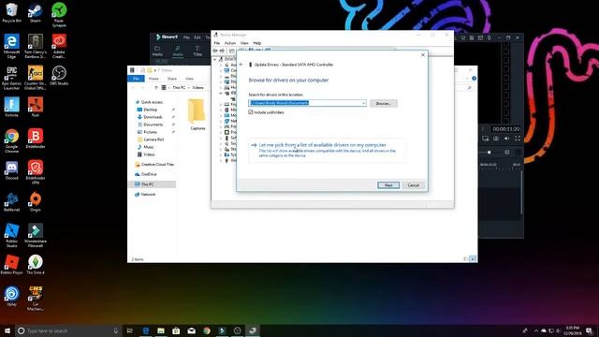Open Device Manager Help menu

(257, 43)
